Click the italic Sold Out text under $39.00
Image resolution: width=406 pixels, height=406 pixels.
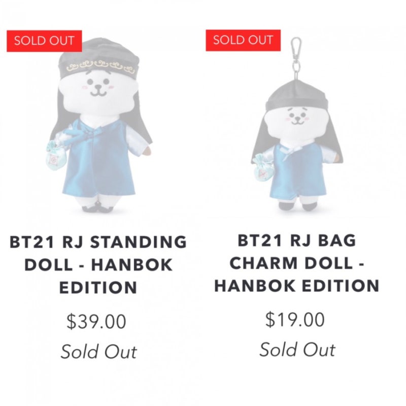[98, 351]
